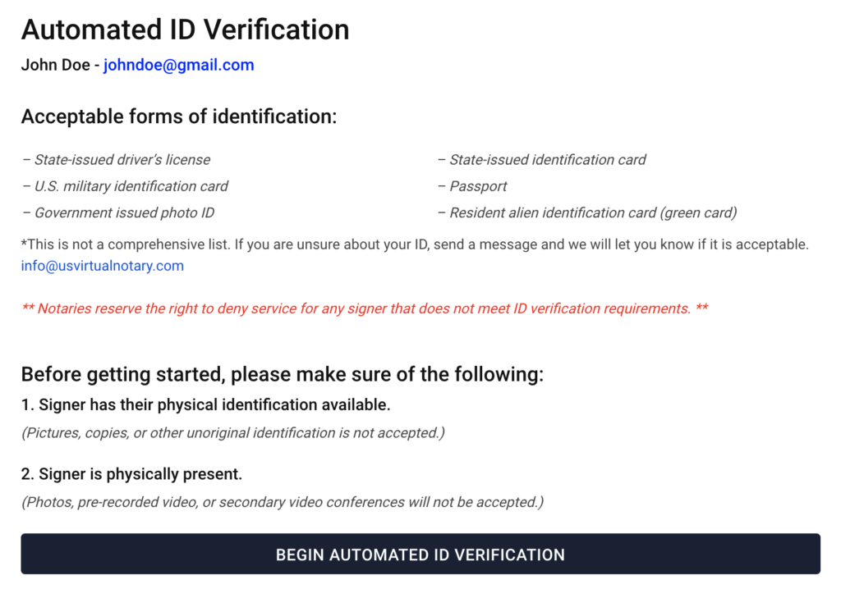The image size is (841, 589).
Task: Select the Passport list item
Action: click(478, 186)
